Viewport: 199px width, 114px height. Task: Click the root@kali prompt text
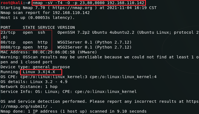point(12,3)
